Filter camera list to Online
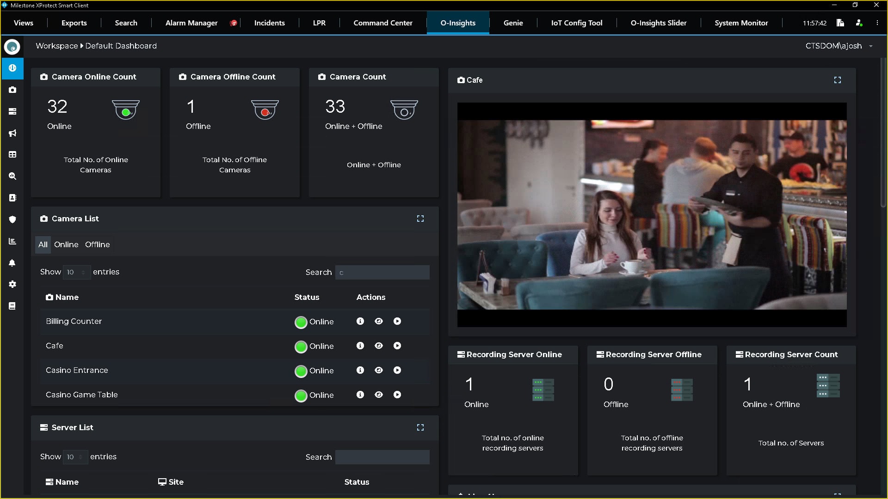This screenshot has width=888, height=499. 66,244
